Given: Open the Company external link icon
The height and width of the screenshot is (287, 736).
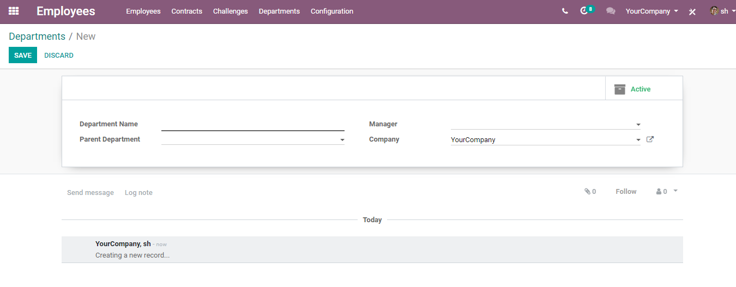Looking at the screenshot, I should (x=650, y=139).
